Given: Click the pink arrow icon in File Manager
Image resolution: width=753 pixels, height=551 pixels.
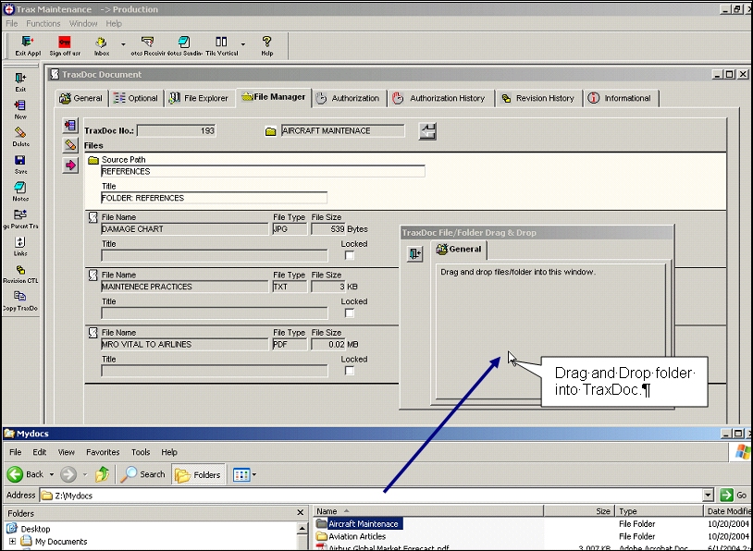Looking at the screenshot, I should pos(70,165).
